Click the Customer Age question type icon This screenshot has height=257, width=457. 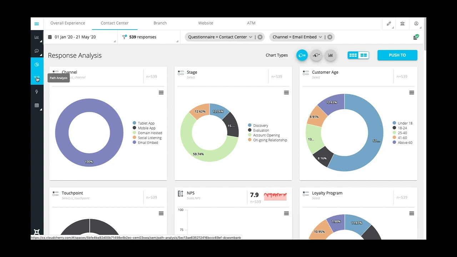tap(306, 72)
